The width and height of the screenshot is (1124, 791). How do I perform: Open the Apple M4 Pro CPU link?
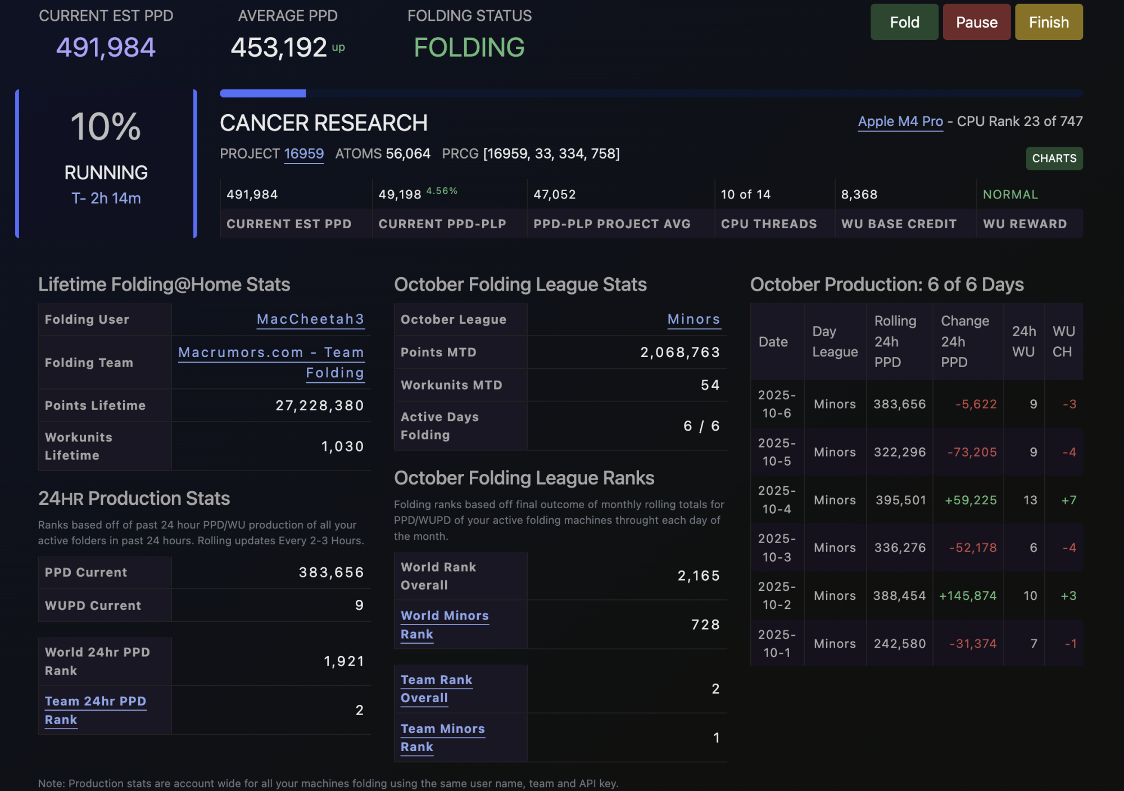click(x=900, y=121)
